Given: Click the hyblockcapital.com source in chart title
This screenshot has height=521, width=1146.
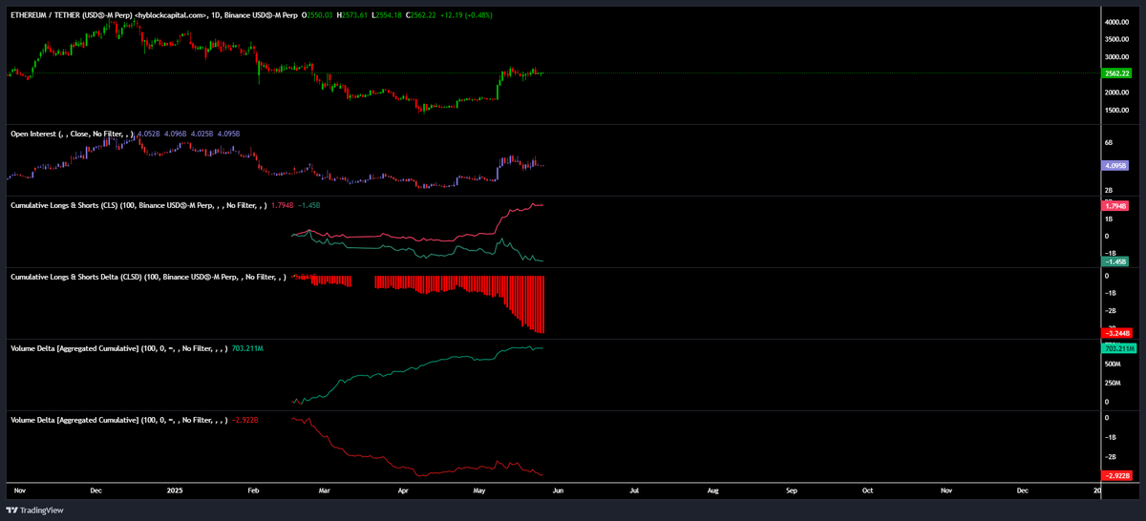Looking at the screenshot, I should (x=173, y=15).
